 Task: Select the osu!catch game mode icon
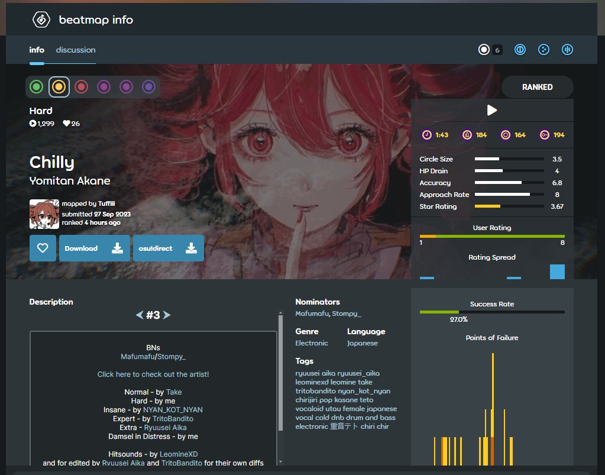543,50
